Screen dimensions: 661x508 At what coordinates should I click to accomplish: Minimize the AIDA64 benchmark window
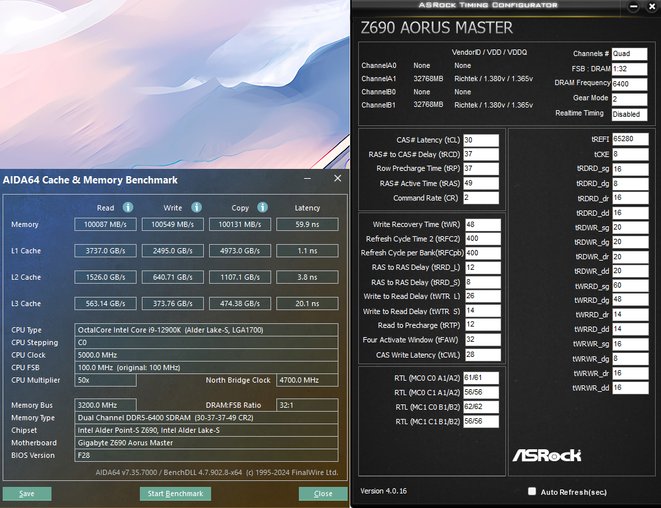307,178
